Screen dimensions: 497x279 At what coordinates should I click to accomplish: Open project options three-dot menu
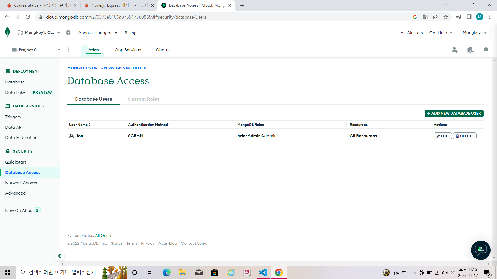point(69,50)
